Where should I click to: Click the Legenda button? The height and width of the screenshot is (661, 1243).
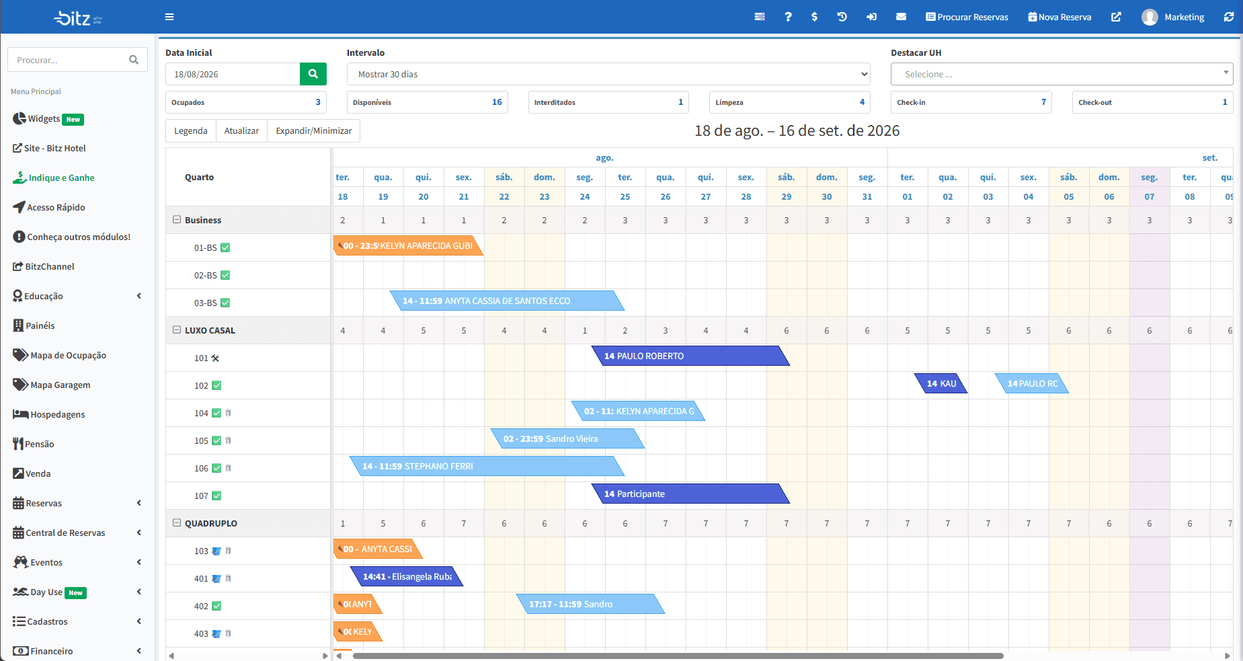point(191,130)
